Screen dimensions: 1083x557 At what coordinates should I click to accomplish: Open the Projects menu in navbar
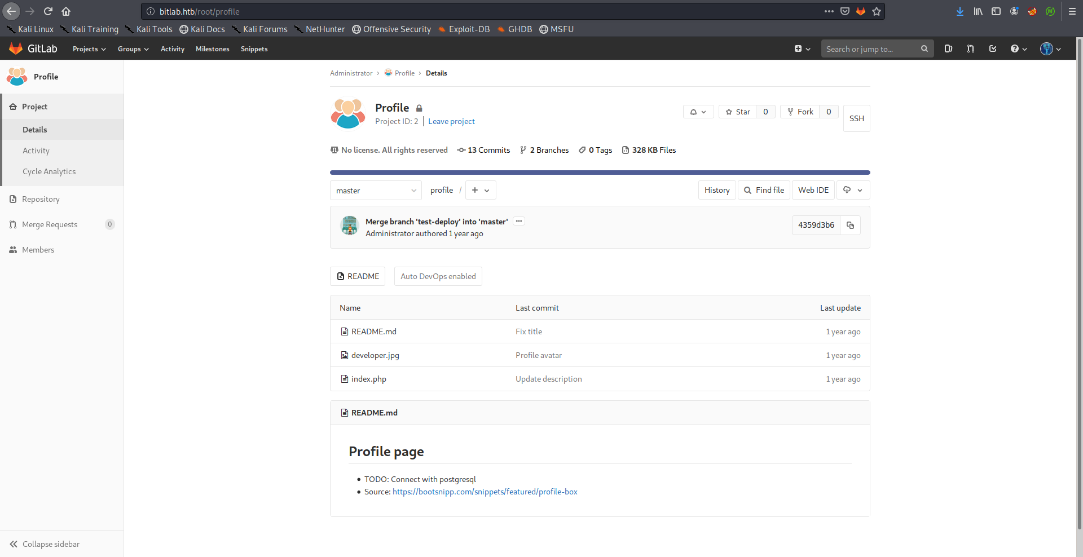(89, 49)
